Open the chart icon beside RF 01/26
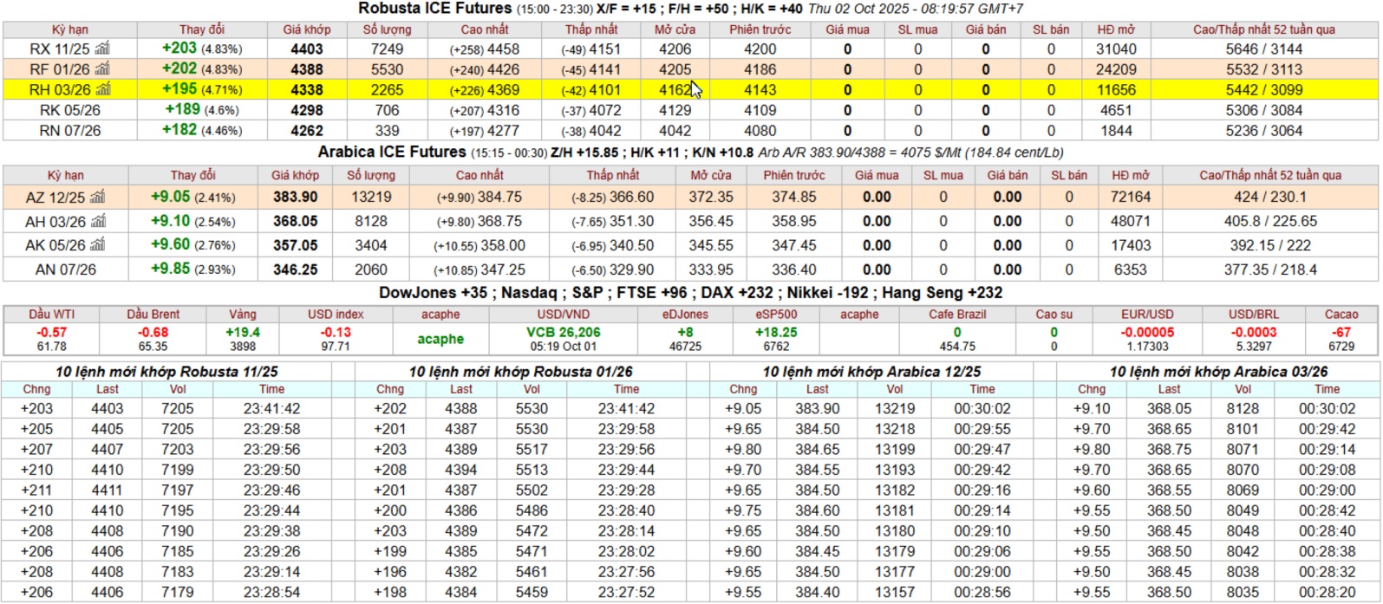Viewport: 1383px width, 604px height. click(x=102, y=68)
